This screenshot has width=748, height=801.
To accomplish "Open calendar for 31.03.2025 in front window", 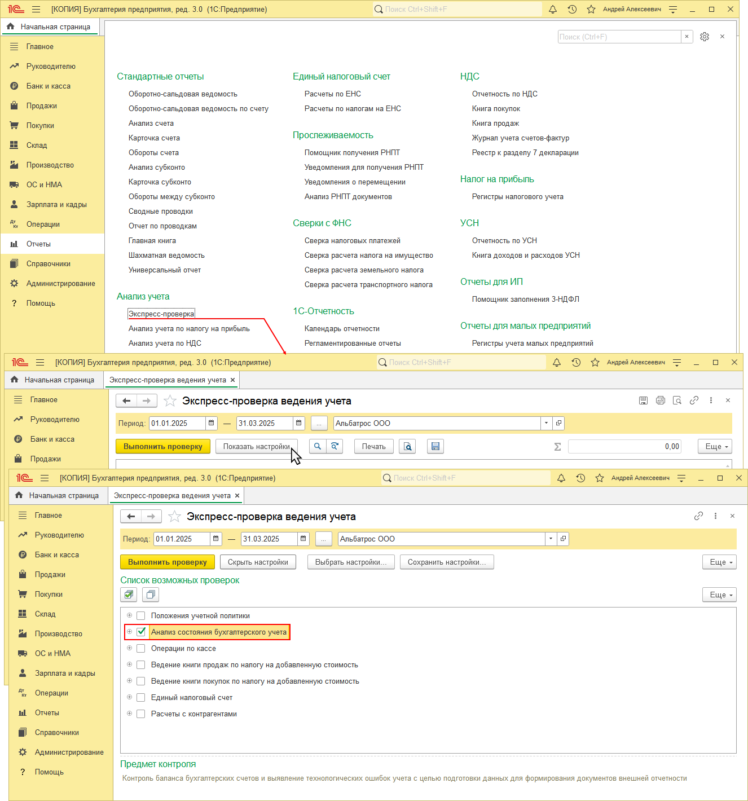I will pos(303,539).
